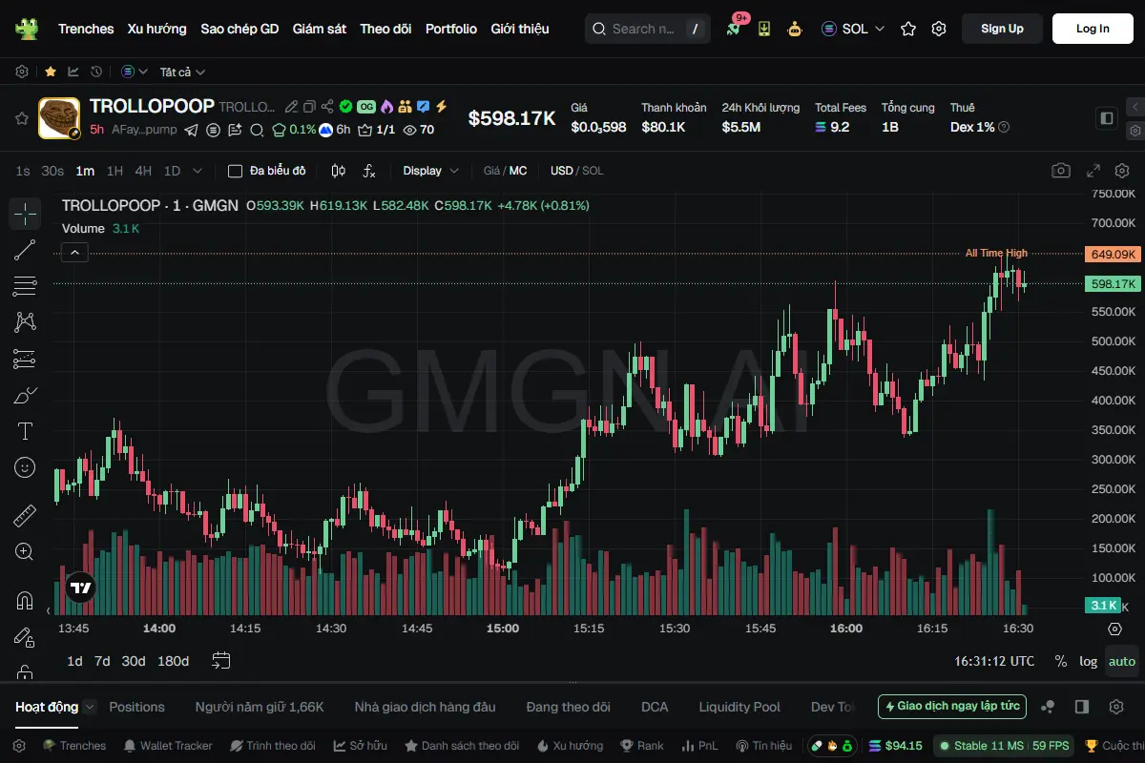Click Giao dịch ngay lập tức button
Image resolution: width=1145 pixels, height=763 pixels.
pyautogui.click(x=952, y=707)
